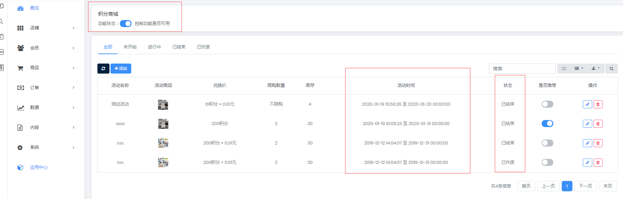Click the 10积分 + 0.10元 price cell
The width and height of the screenshot is (623, 199).
[220, 104]
